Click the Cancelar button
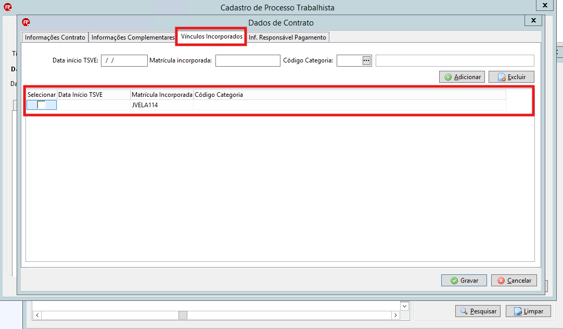The width and height of the screenshot is (563, 329). coord(514,281)
